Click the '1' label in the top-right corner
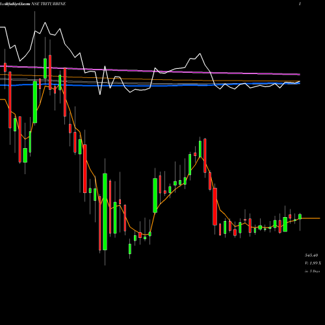 pos(300,4)
